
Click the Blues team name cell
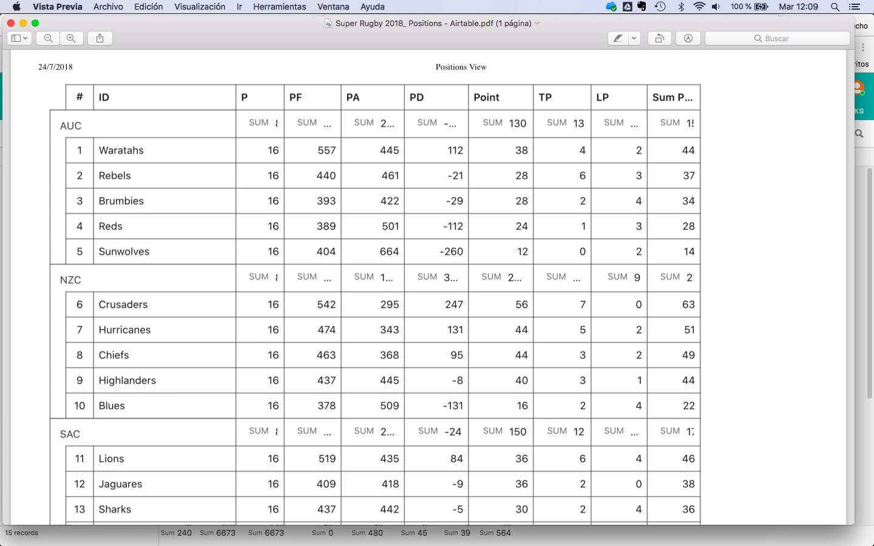click(164, 406)
